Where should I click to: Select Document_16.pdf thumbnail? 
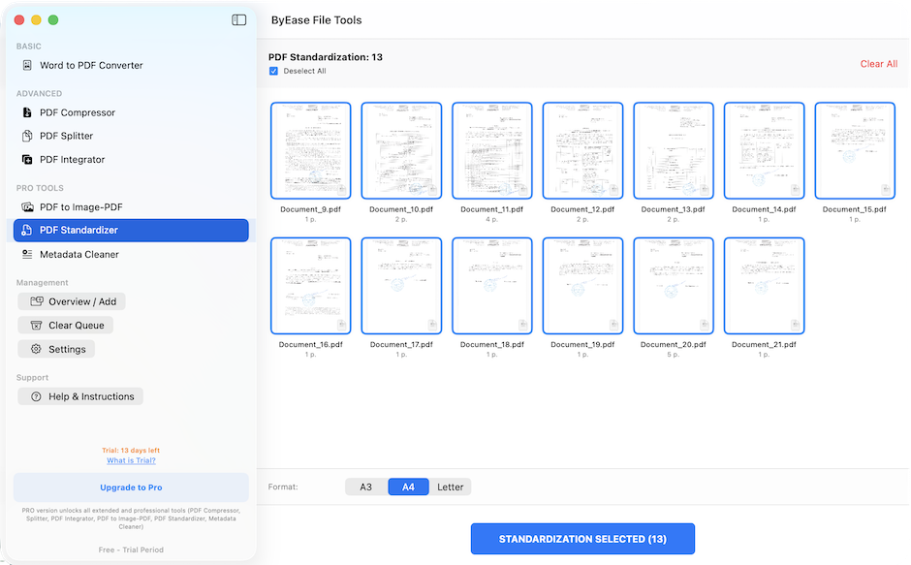tap(311, 285)
